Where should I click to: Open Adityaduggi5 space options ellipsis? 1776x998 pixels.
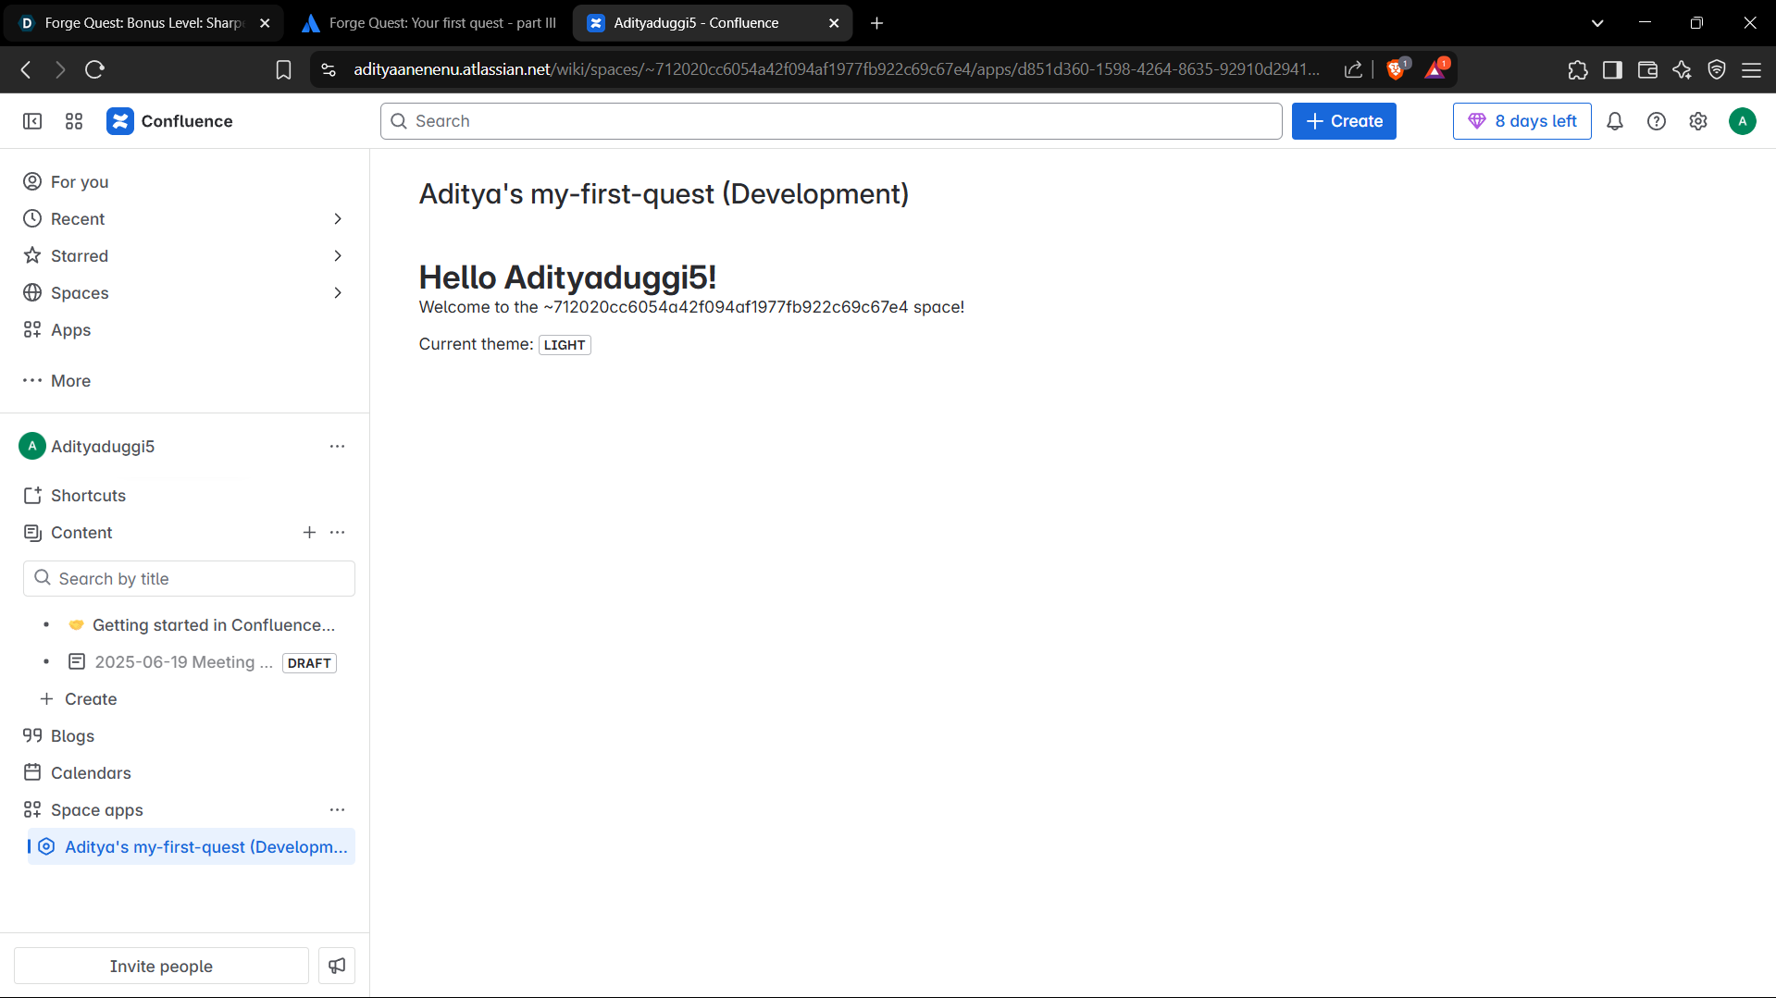[337, 446]
